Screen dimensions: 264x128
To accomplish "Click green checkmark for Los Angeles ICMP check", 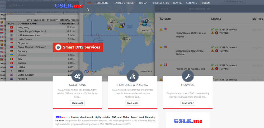I will pos(212,29).
